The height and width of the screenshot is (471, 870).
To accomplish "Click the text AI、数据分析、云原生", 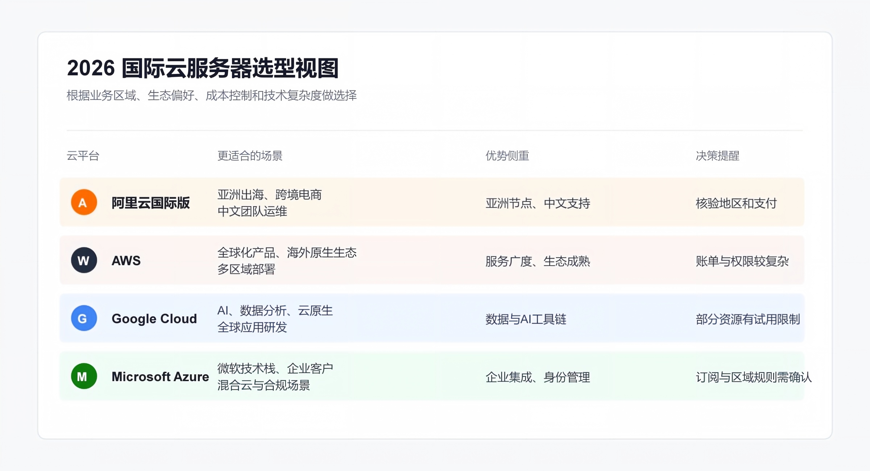I will coord(275,310).
